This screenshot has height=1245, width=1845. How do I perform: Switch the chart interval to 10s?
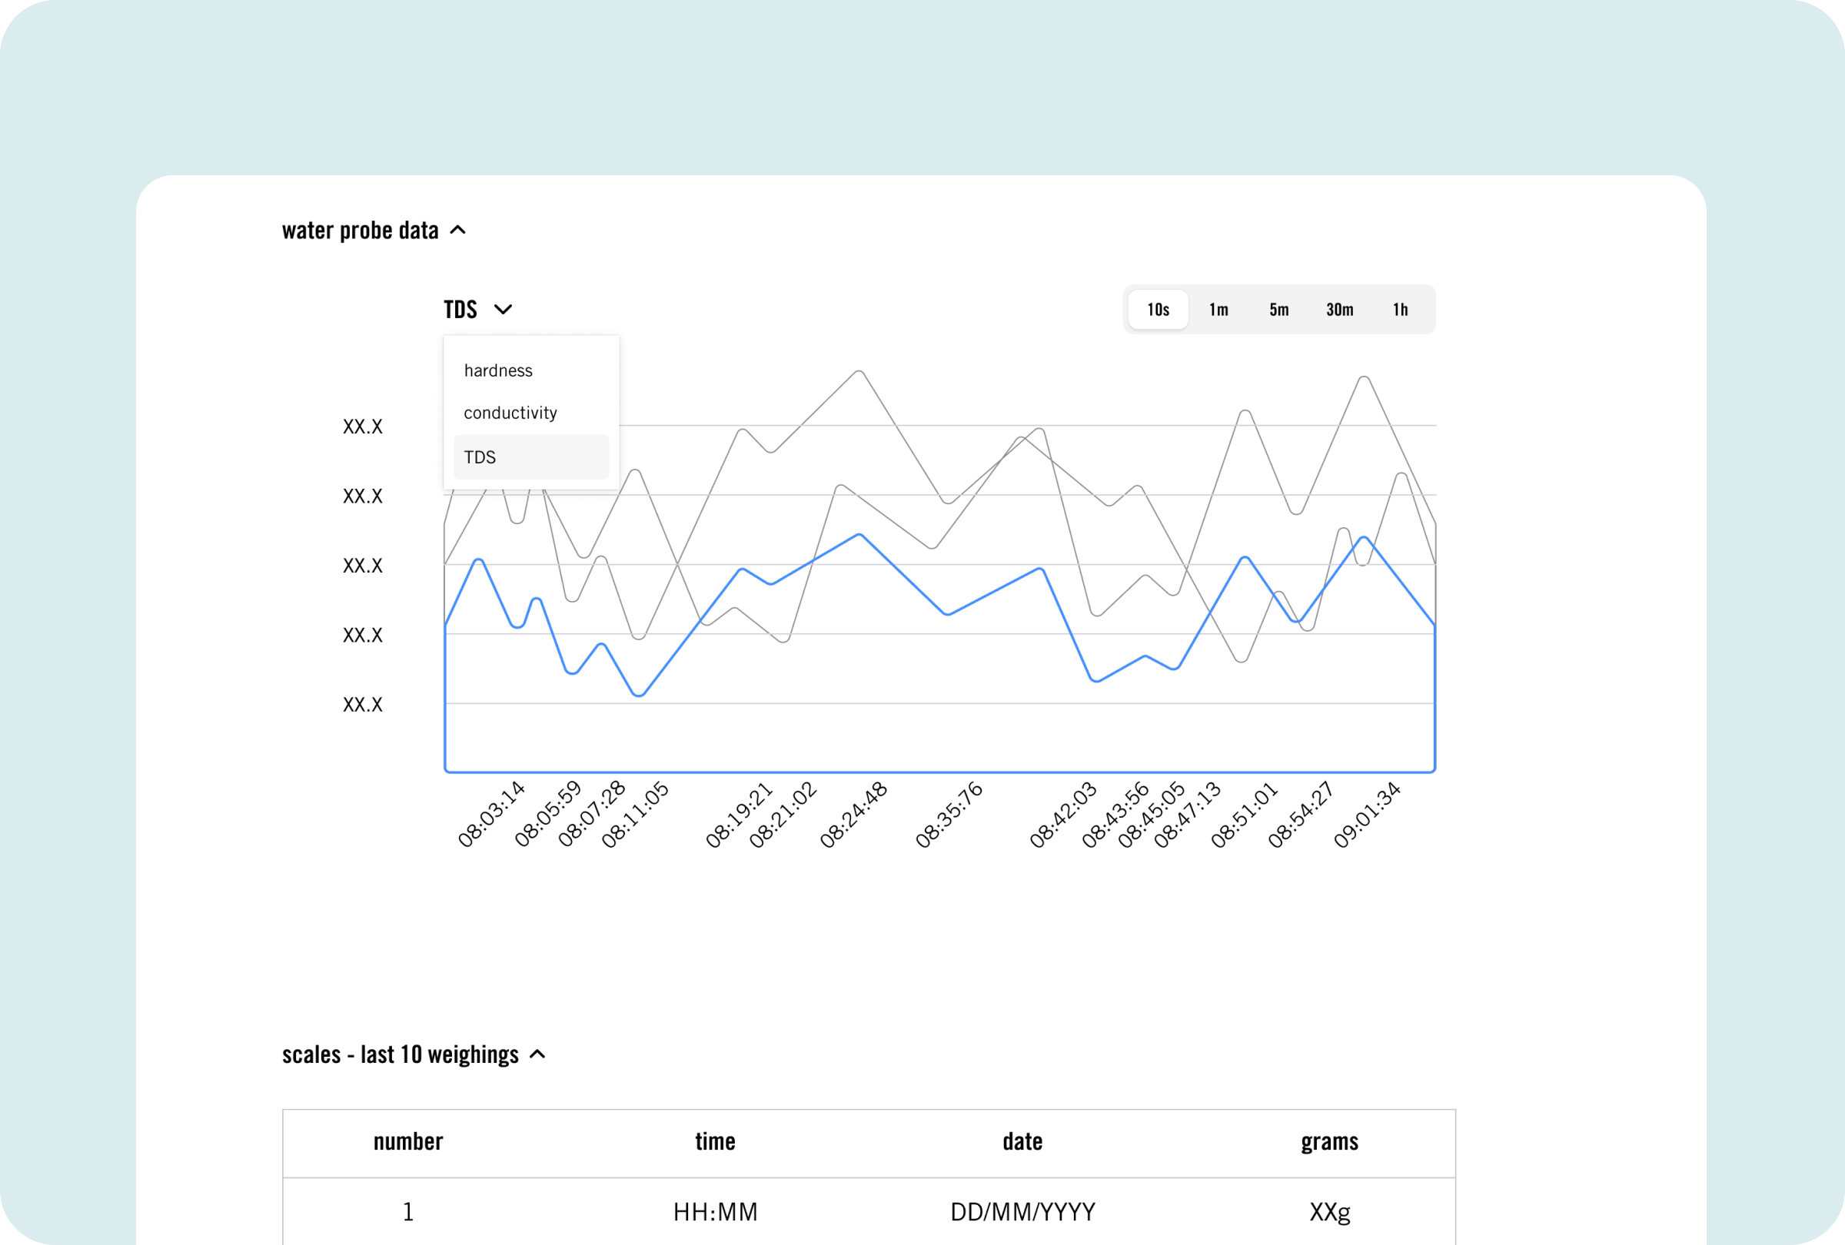(x=1159, y=310)
